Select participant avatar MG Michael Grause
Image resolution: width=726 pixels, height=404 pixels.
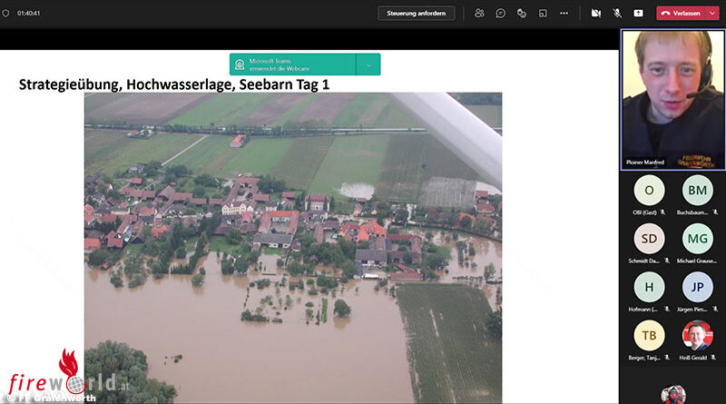tap(697, 239)
